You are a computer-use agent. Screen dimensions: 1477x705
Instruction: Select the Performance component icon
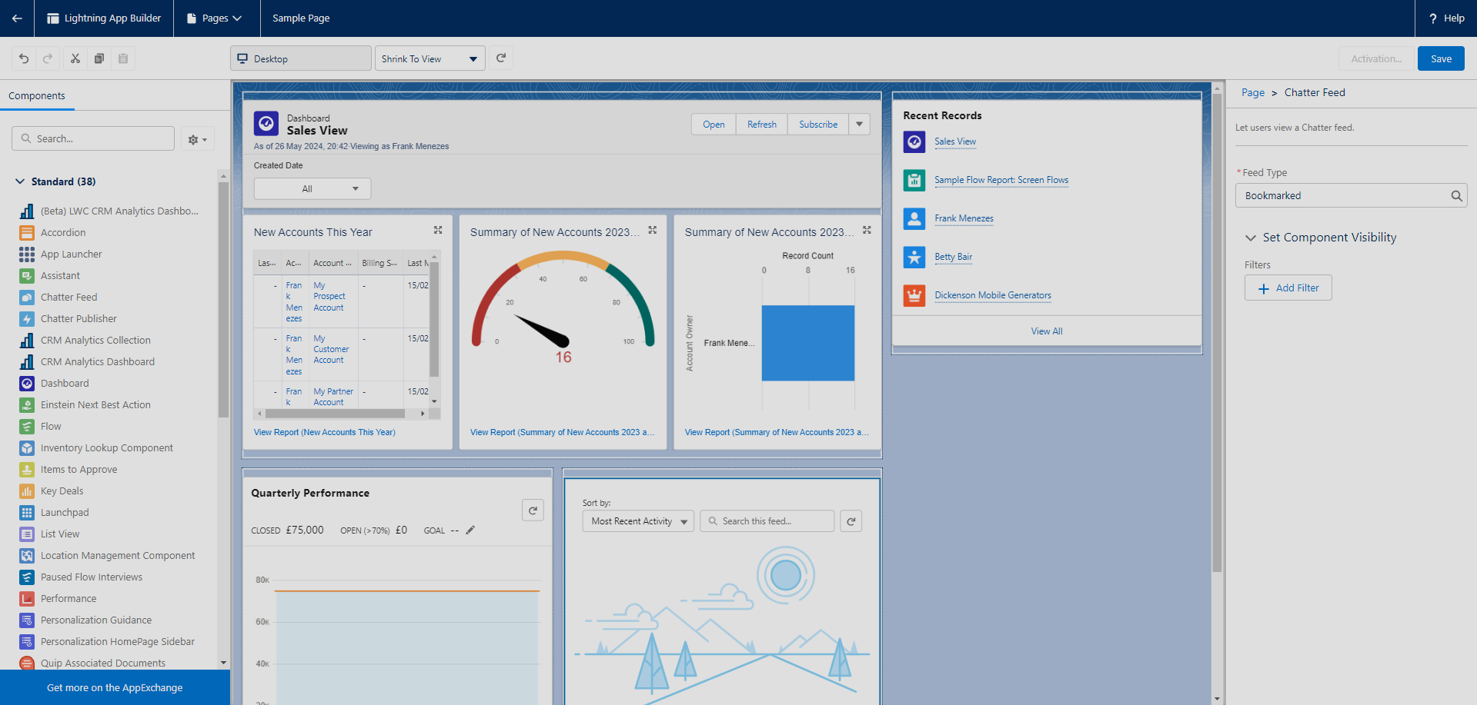point(27,599)
